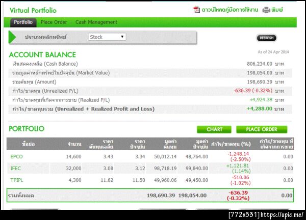Open the download user manual link
The height and width of the screenshot is (220, 306).
click(x=229, y=10)
